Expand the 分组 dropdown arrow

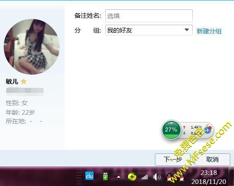point(186,30)
